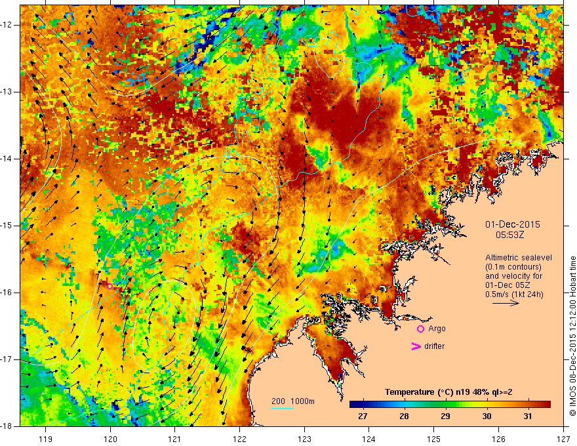Click the latitude label '-18'
Image resolution: width=577 pixels, height=446 pixels.
[7, 426]
